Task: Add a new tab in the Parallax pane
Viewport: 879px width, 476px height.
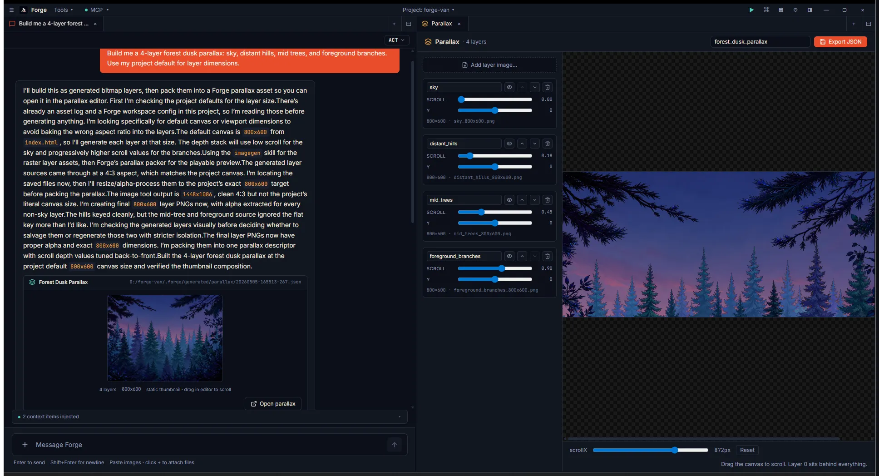Action: tap(854, 24)
